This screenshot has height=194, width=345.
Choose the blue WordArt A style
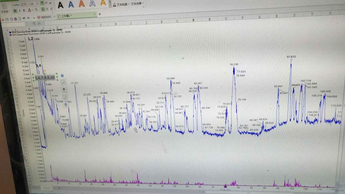tap(71, 5)
